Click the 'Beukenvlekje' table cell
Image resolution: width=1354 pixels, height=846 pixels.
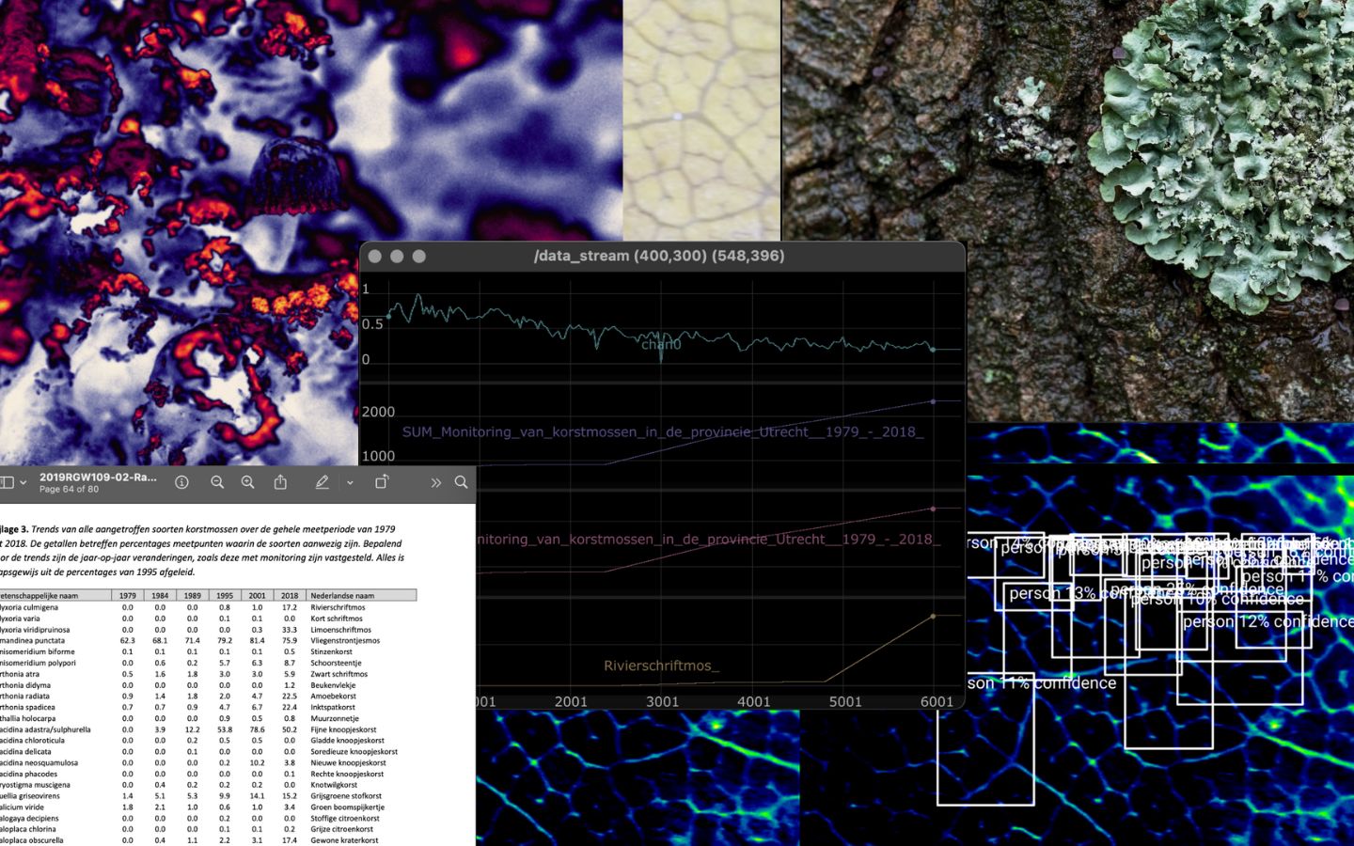pos(333,685)
